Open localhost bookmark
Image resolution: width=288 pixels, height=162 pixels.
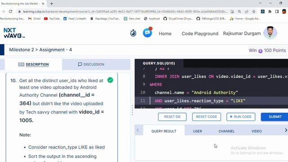pyautogui.click(x=152, y=18)
